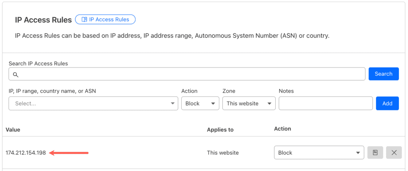Click the arrow on the Select... combo box
Viewport: 408px width, 171px height.
(x=173, y=104)
